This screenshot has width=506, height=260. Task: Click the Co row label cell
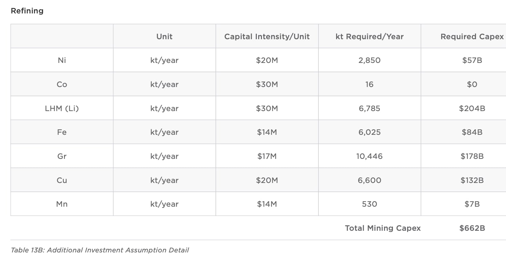click(62, 84)
